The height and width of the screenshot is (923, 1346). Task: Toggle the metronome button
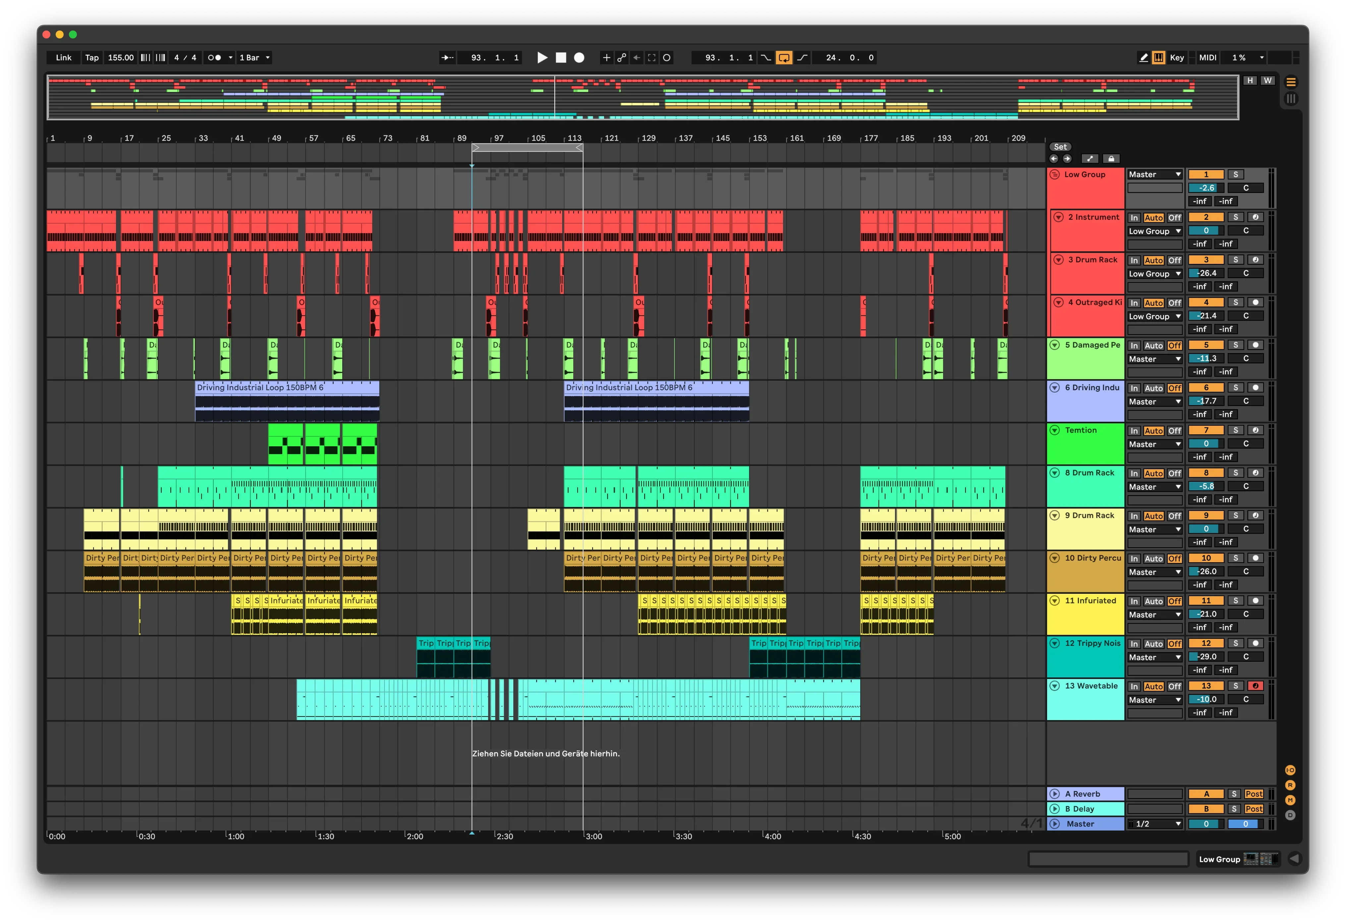[x=214, y=57]
